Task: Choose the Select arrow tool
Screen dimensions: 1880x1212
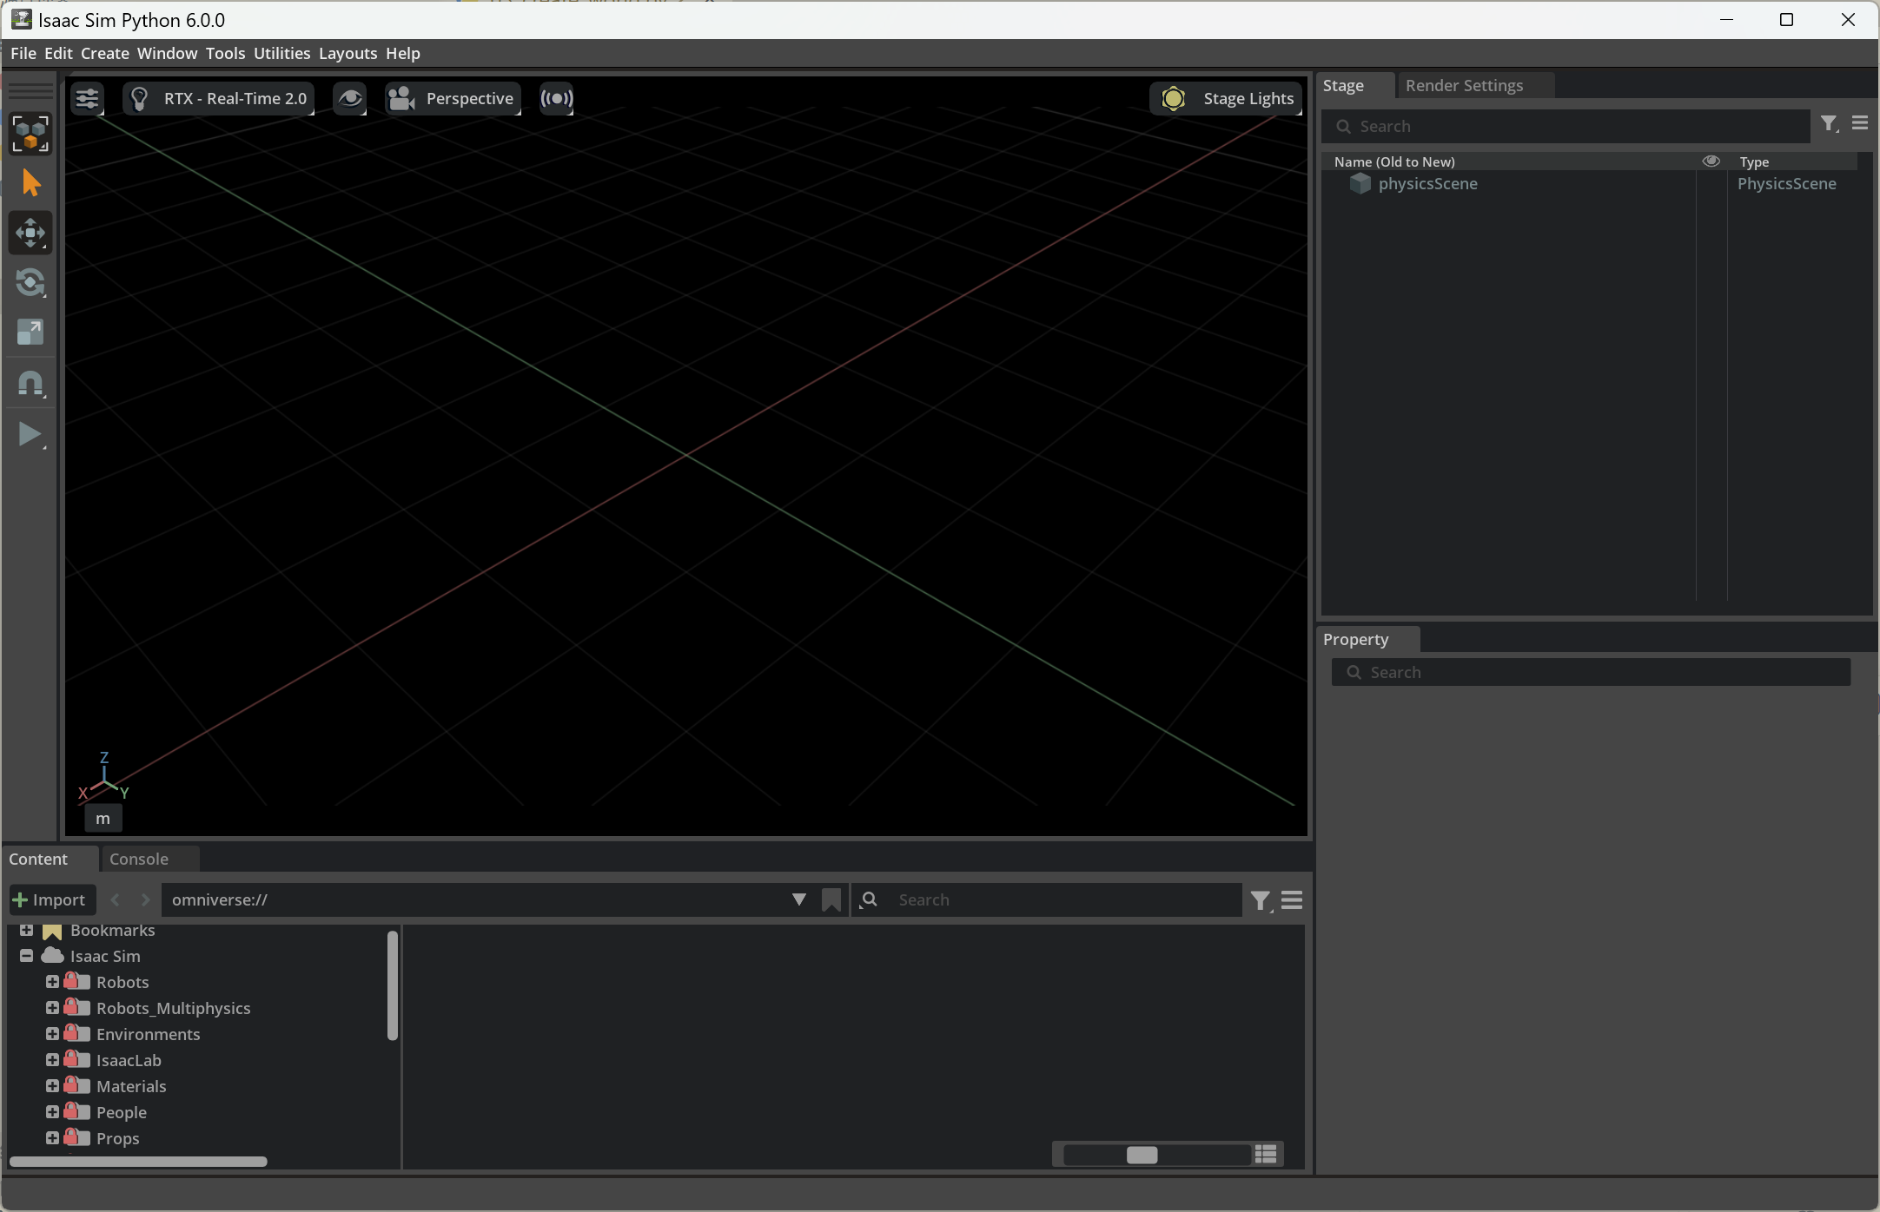Action: pyautogui.click(x=30, y=183)
